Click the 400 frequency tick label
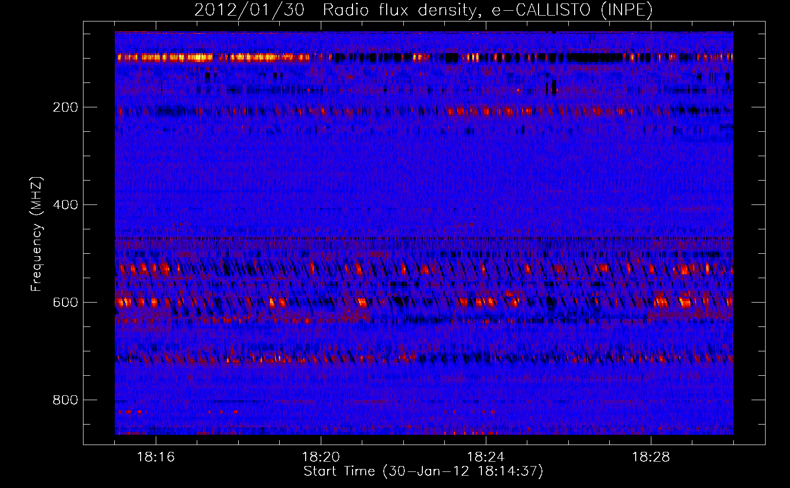The image size is (790, 488). point(65,205)
